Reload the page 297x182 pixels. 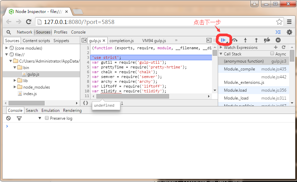pyautogui.click(x=28, y=22)
